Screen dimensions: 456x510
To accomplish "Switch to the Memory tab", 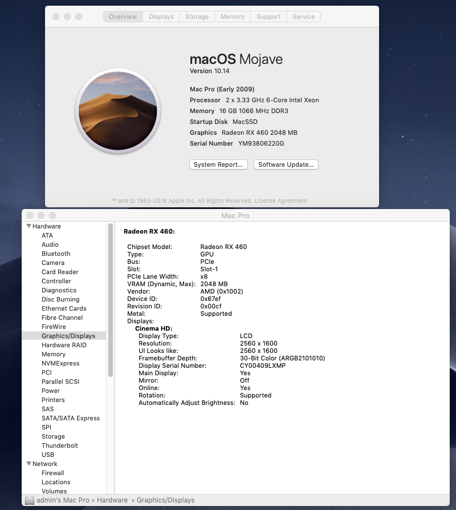I will coord(233,17).
